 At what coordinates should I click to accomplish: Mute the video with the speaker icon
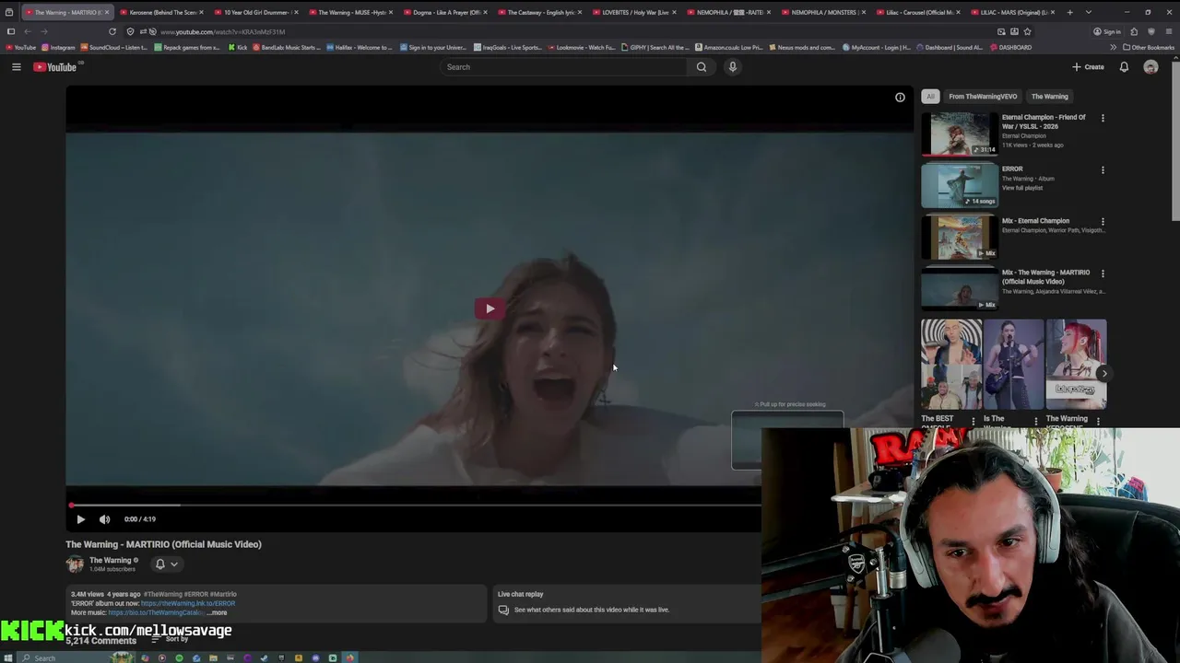tap(104, 519)
